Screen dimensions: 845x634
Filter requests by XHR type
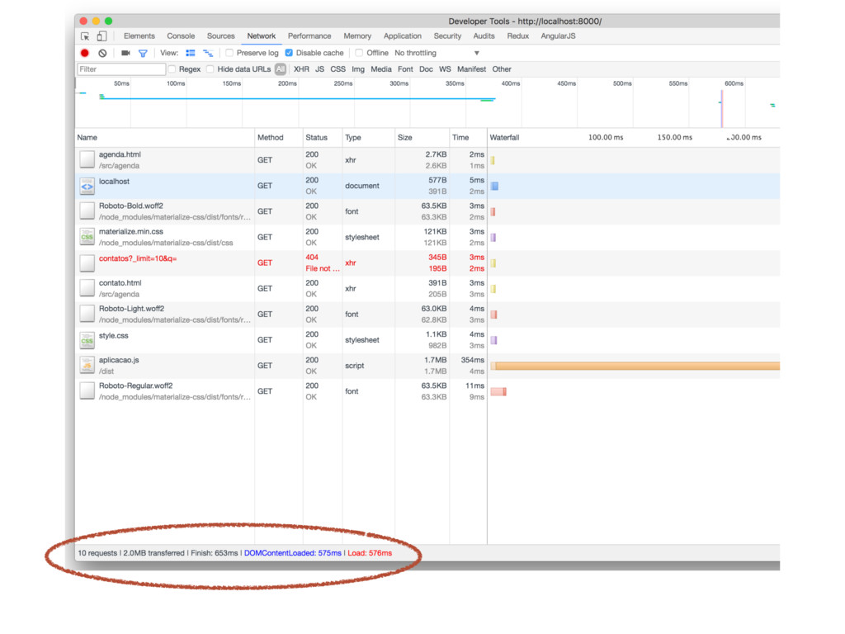(301, 69)
